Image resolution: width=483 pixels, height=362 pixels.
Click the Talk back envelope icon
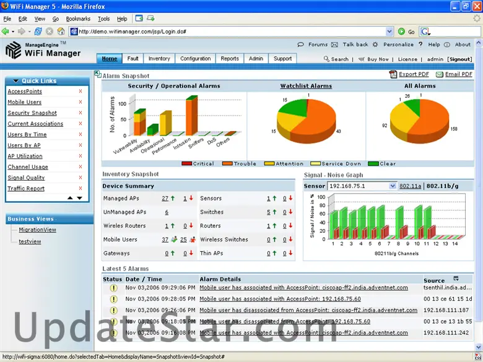click(x=334, y=45)
